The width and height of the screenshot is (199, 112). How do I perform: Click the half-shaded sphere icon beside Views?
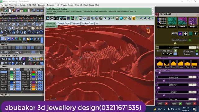(x=196, y=34)
